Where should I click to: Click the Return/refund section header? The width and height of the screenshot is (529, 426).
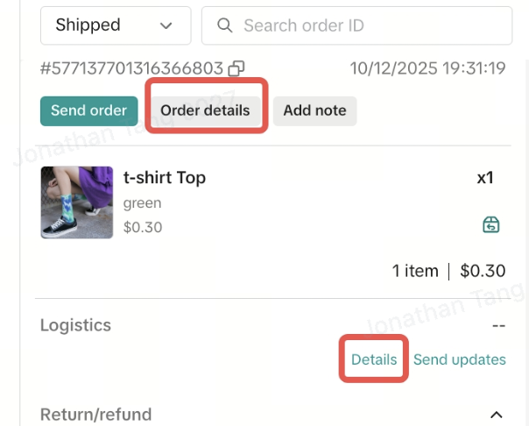tap(96, 415)
